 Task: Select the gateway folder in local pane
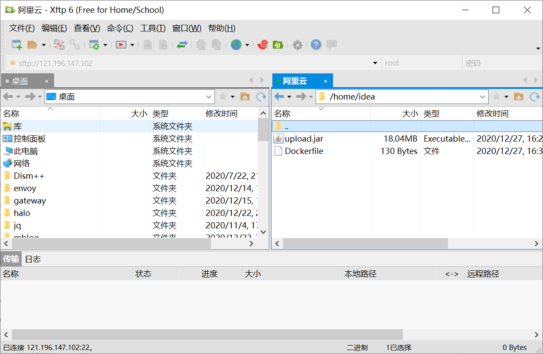click(x=30, y=200)
